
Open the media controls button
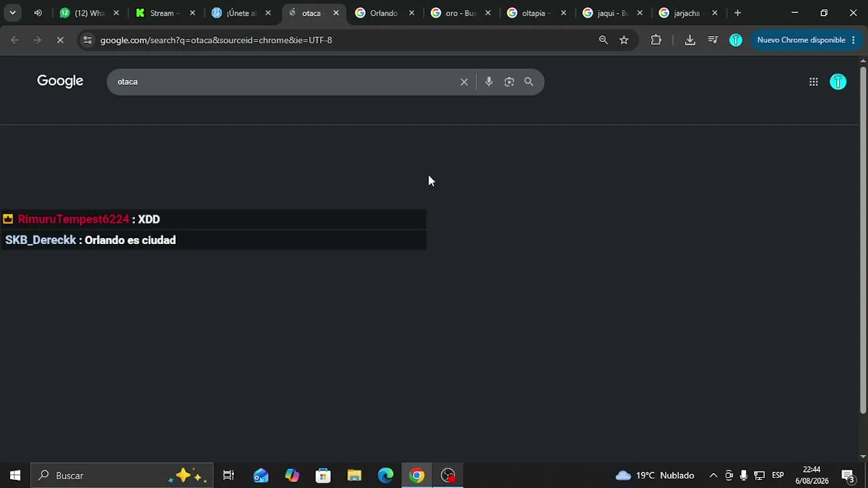pos(713,40)
